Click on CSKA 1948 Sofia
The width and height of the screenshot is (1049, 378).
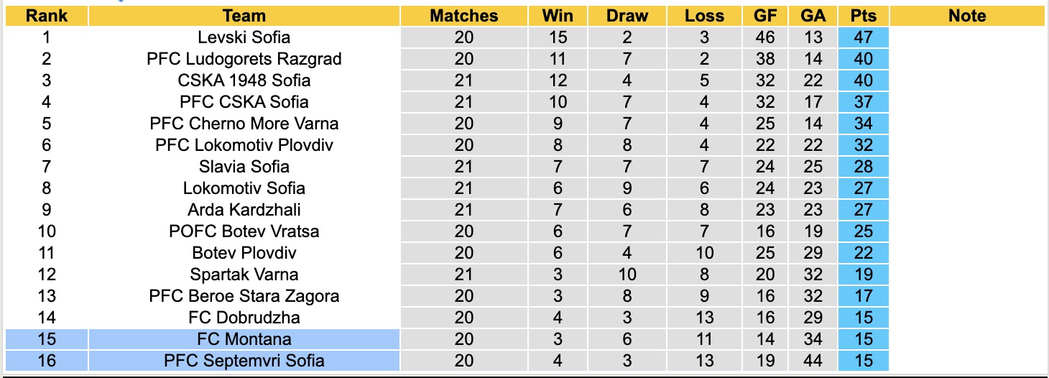point(244,80)
